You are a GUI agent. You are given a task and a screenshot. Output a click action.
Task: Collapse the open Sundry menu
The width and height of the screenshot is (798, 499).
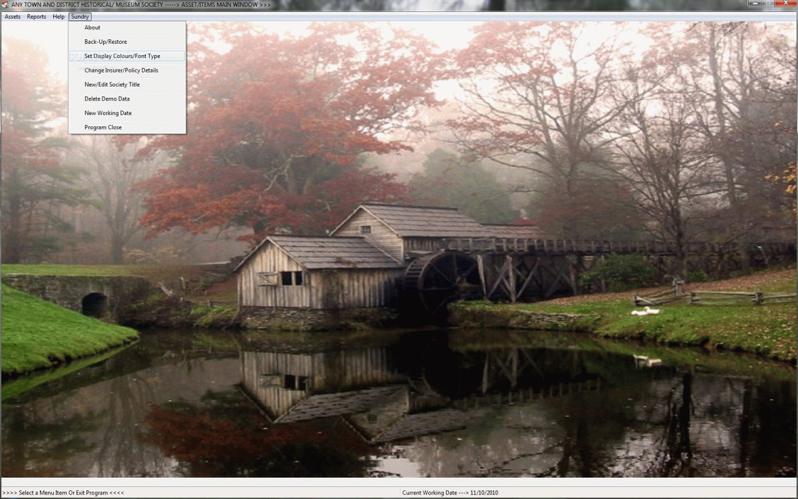pos(80,17)
